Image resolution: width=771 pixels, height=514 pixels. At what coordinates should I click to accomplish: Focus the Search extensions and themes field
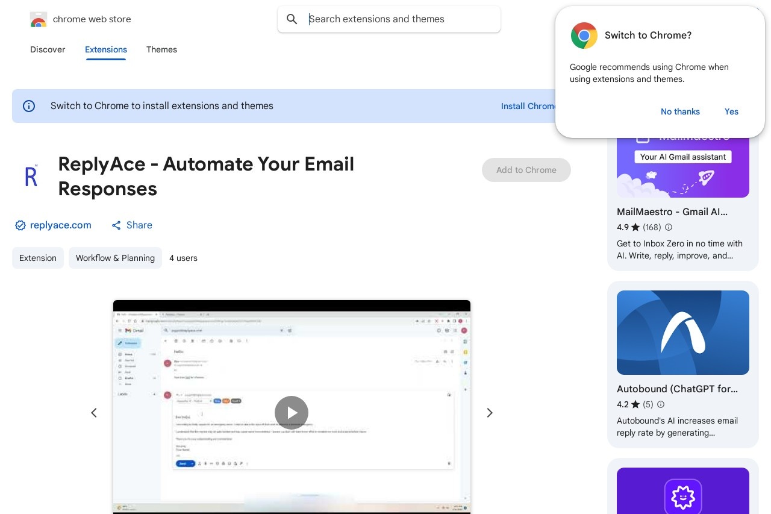tap(389, 19)
